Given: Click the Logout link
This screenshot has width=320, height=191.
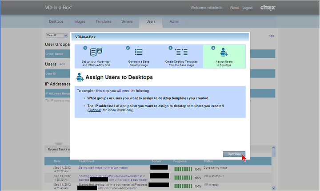Looking at the screenshot, I should pyautogui.click(x=248, y=8).
